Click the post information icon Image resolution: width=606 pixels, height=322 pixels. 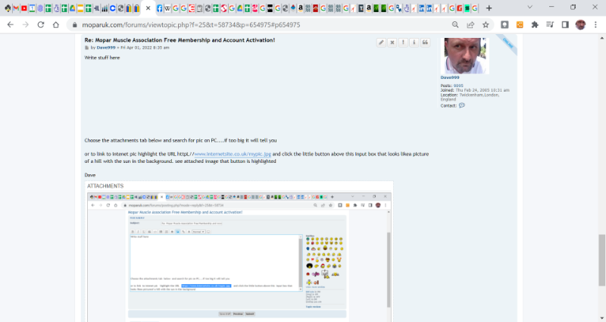click(x=414, y=42)
